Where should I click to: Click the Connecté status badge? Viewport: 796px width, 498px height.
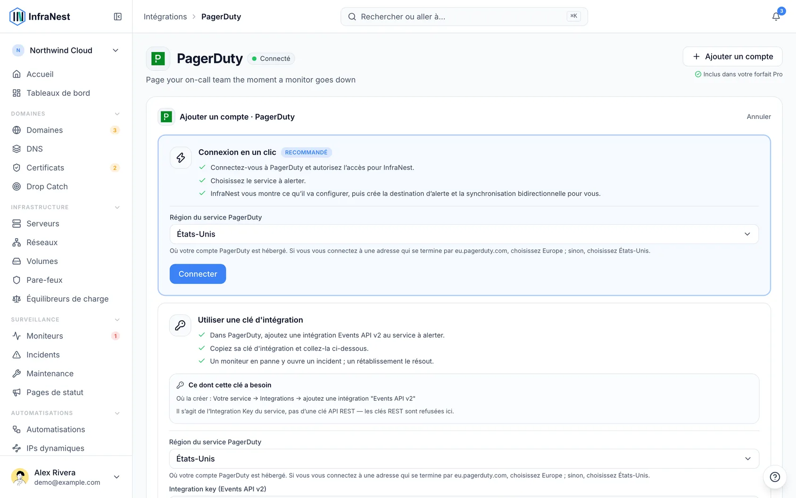pos(271,59)
